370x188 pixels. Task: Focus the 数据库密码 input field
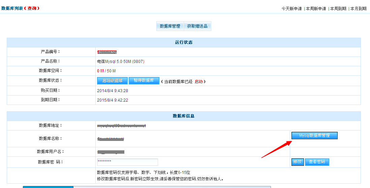(x=127, y=162)
